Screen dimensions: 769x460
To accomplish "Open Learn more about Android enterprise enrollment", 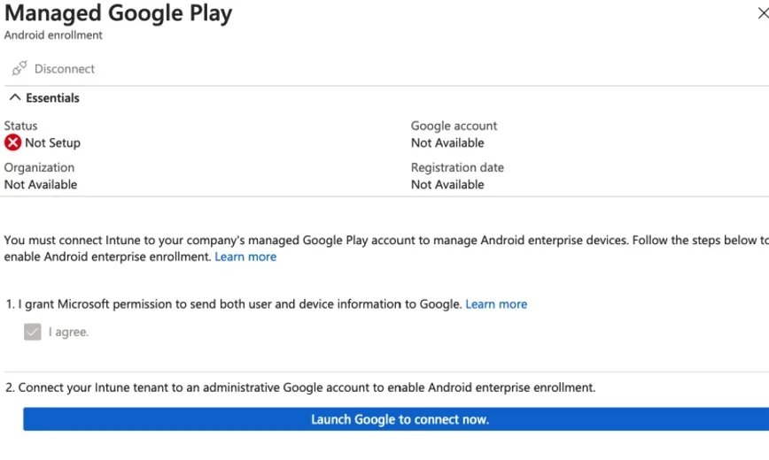I will point(245,257).
